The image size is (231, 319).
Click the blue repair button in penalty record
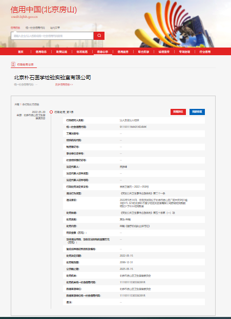pos(197,111)
